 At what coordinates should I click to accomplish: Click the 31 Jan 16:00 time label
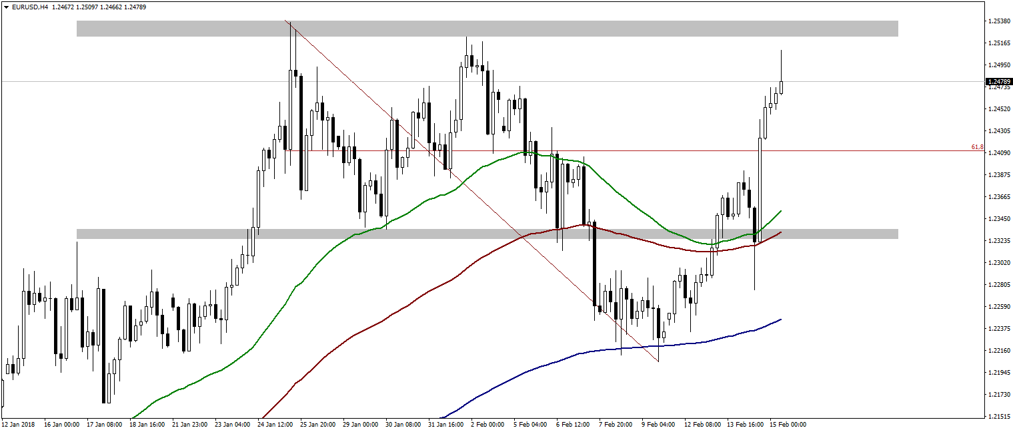(x=446, y=424)
